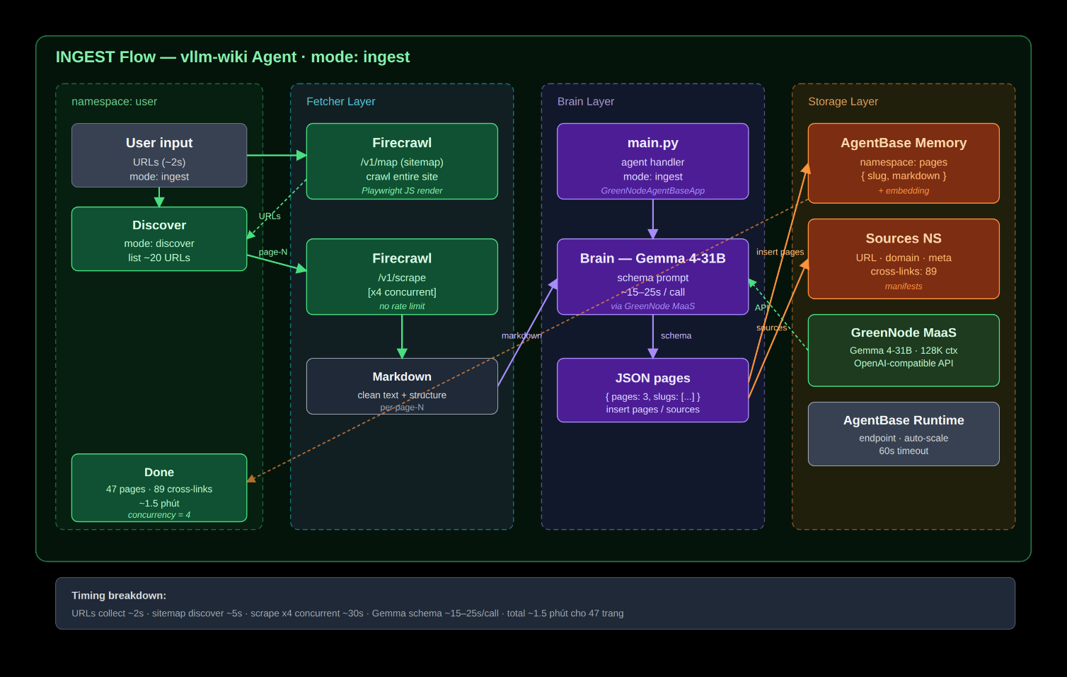Screen dimensions: 1067x677
Task: Click 'crawl entire site' text
Action: click(402, 176)
